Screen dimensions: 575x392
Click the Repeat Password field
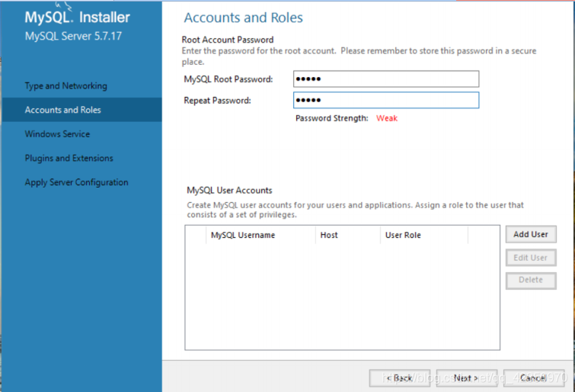[386, 101]
